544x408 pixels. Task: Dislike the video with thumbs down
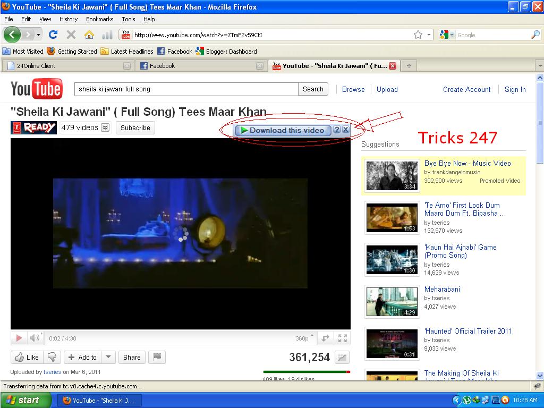tap(52, 357)
